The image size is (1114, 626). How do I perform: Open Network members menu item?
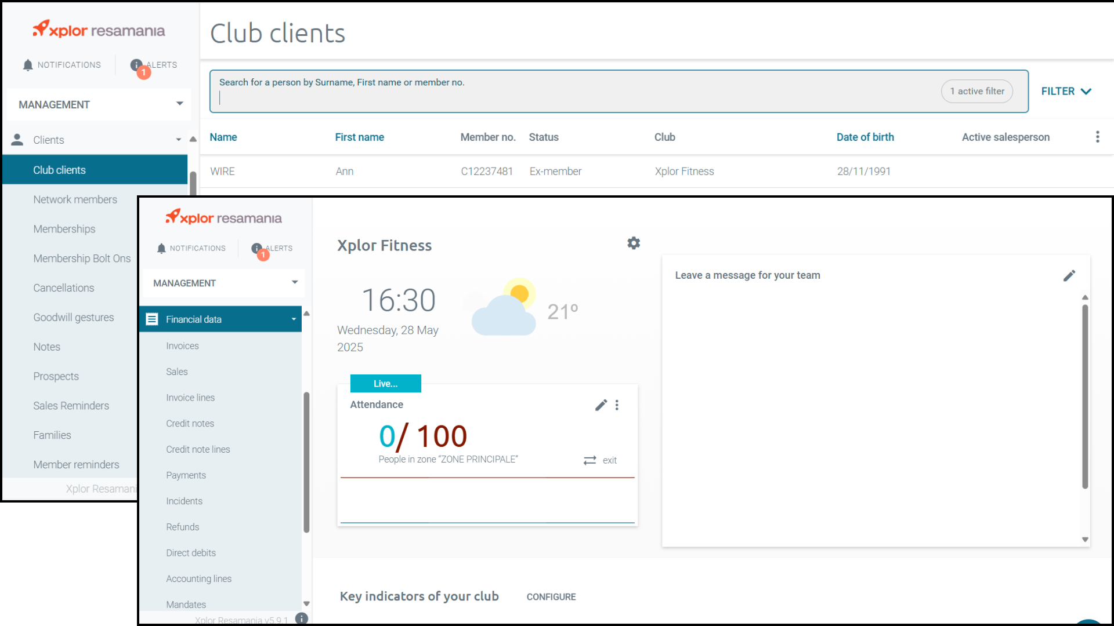[x=75, y=199]
